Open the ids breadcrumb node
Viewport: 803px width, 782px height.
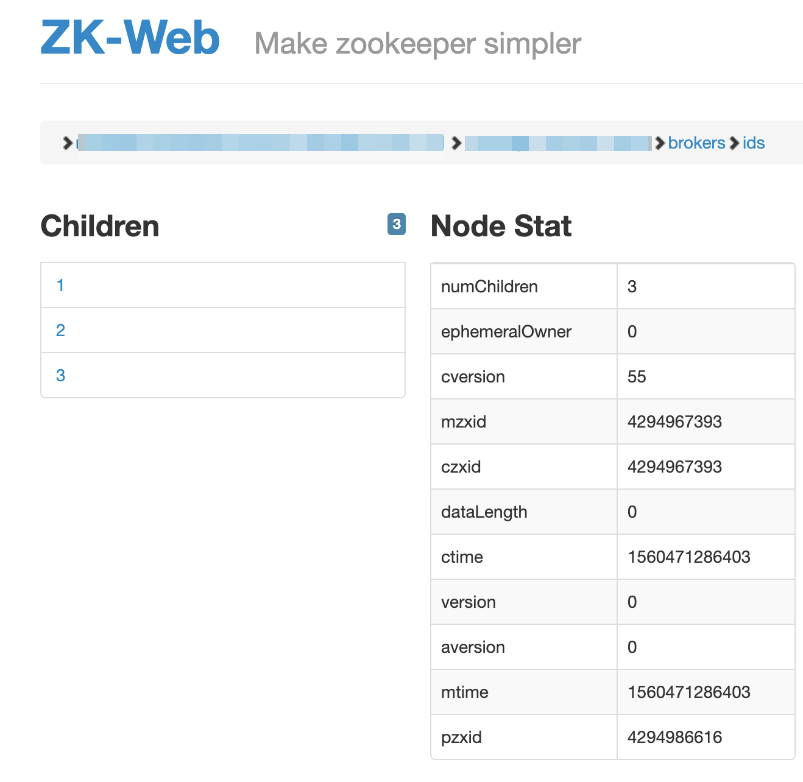pos(753,143)
